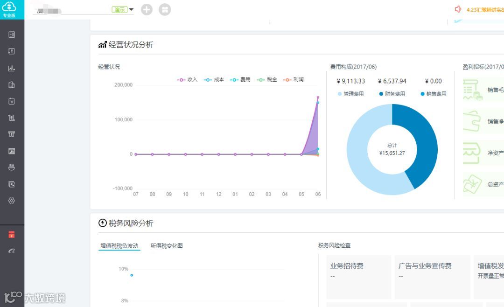Click the ¥ 6,537.94 amount
This screenshot has width=504, height=307.
pos(392,81)
